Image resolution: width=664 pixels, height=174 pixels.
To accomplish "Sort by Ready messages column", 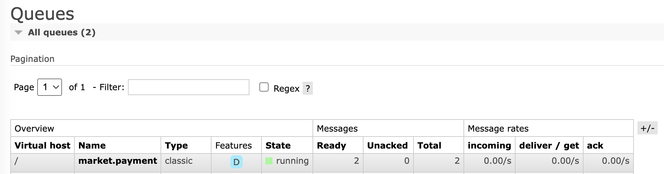I will coord(331,145).
